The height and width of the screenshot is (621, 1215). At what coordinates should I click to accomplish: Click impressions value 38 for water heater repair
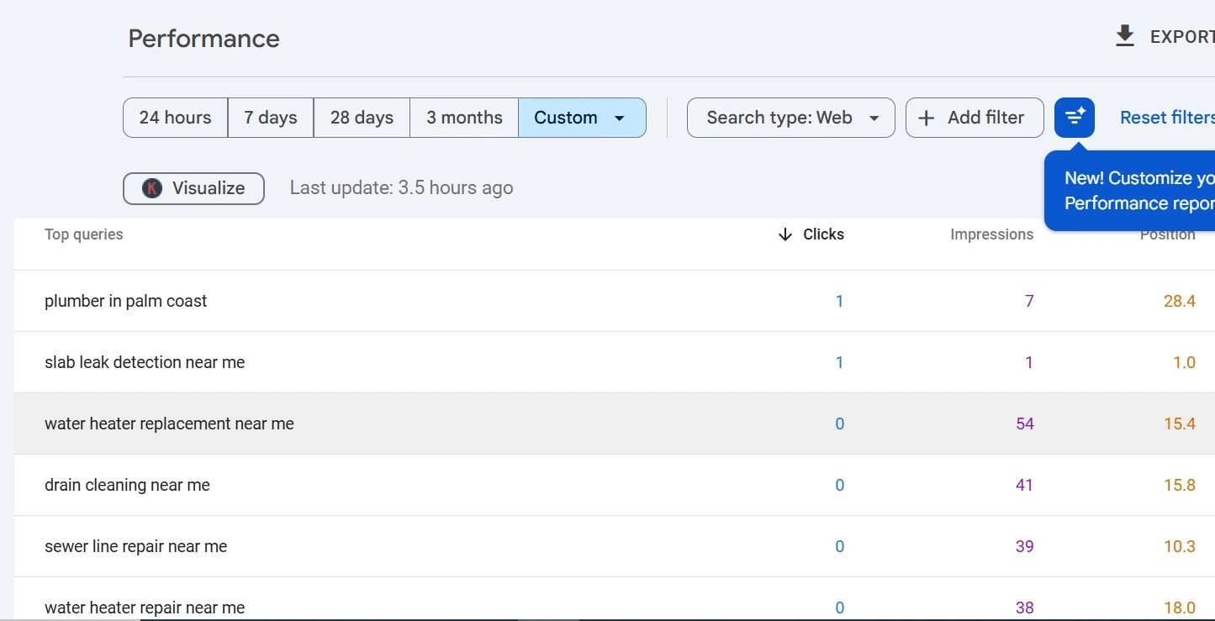pos(1025,608)
